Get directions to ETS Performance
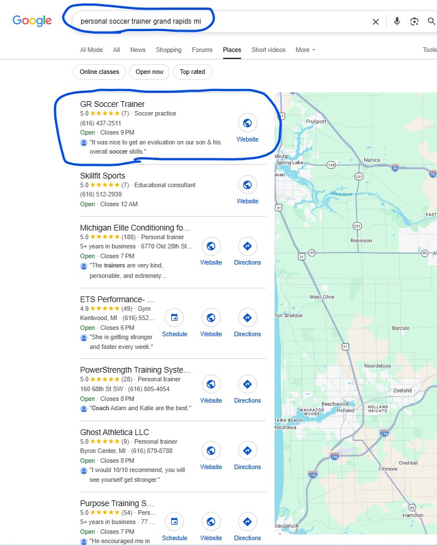The image size is (437, 546). click(x=247, y=318)
